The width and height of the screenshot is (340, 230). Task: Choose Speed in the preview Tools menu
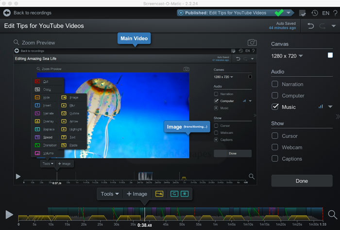[x=48, y=137]
